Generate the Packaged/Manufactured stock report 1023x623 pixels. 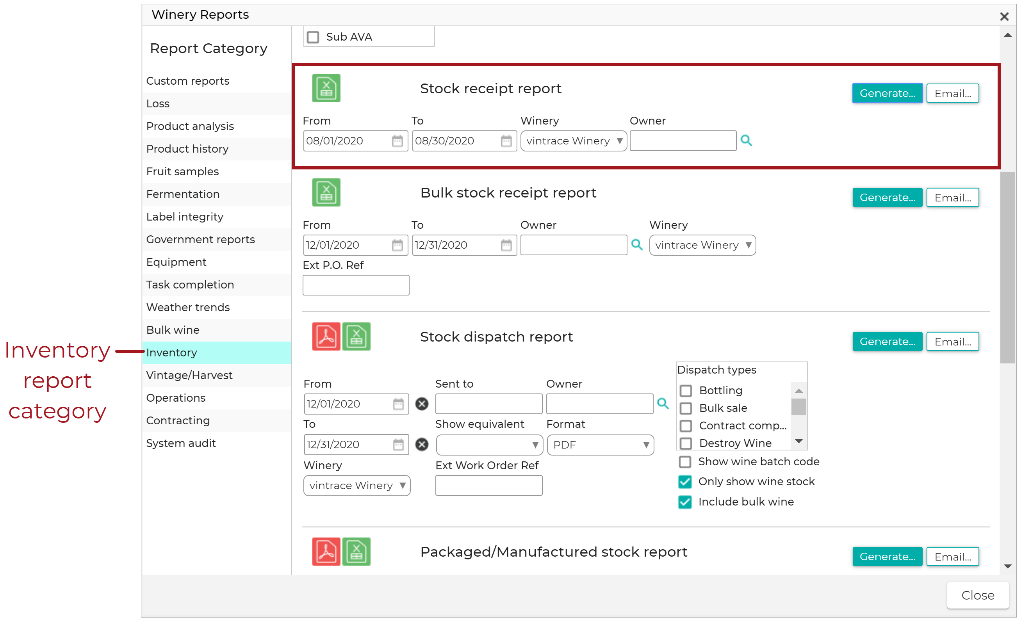(887, 557)
